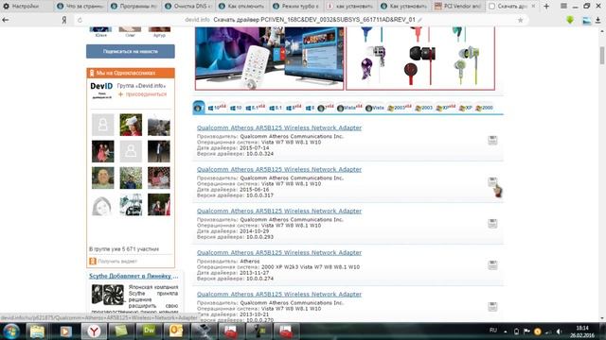This screenshot has width=606, height=340.
Task: Switch to the Программы browser tab
Action: click(x=134, y=7)
